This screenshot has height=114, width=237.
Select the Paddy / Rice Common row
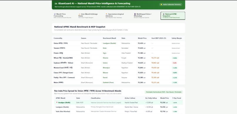(x=118, y=77)
